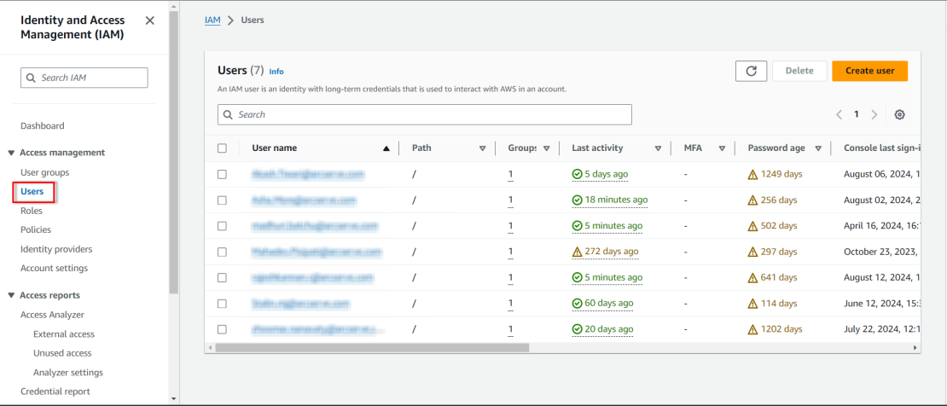Open Credential report in sidebar
The height and width of the screenshot is (406, 947).
point(55,391)
